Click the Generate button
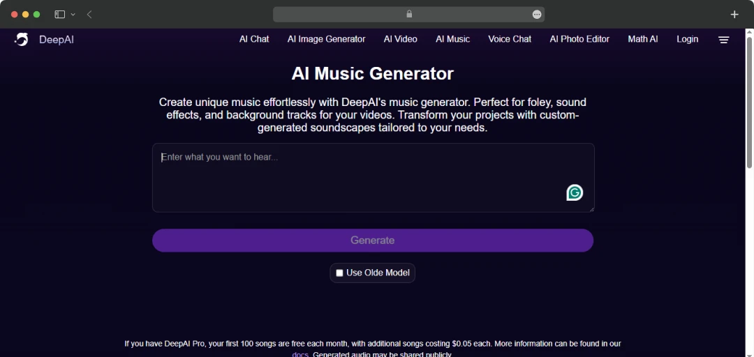The image size is (754, 357). pyautogui.click(x=373, y=241)
